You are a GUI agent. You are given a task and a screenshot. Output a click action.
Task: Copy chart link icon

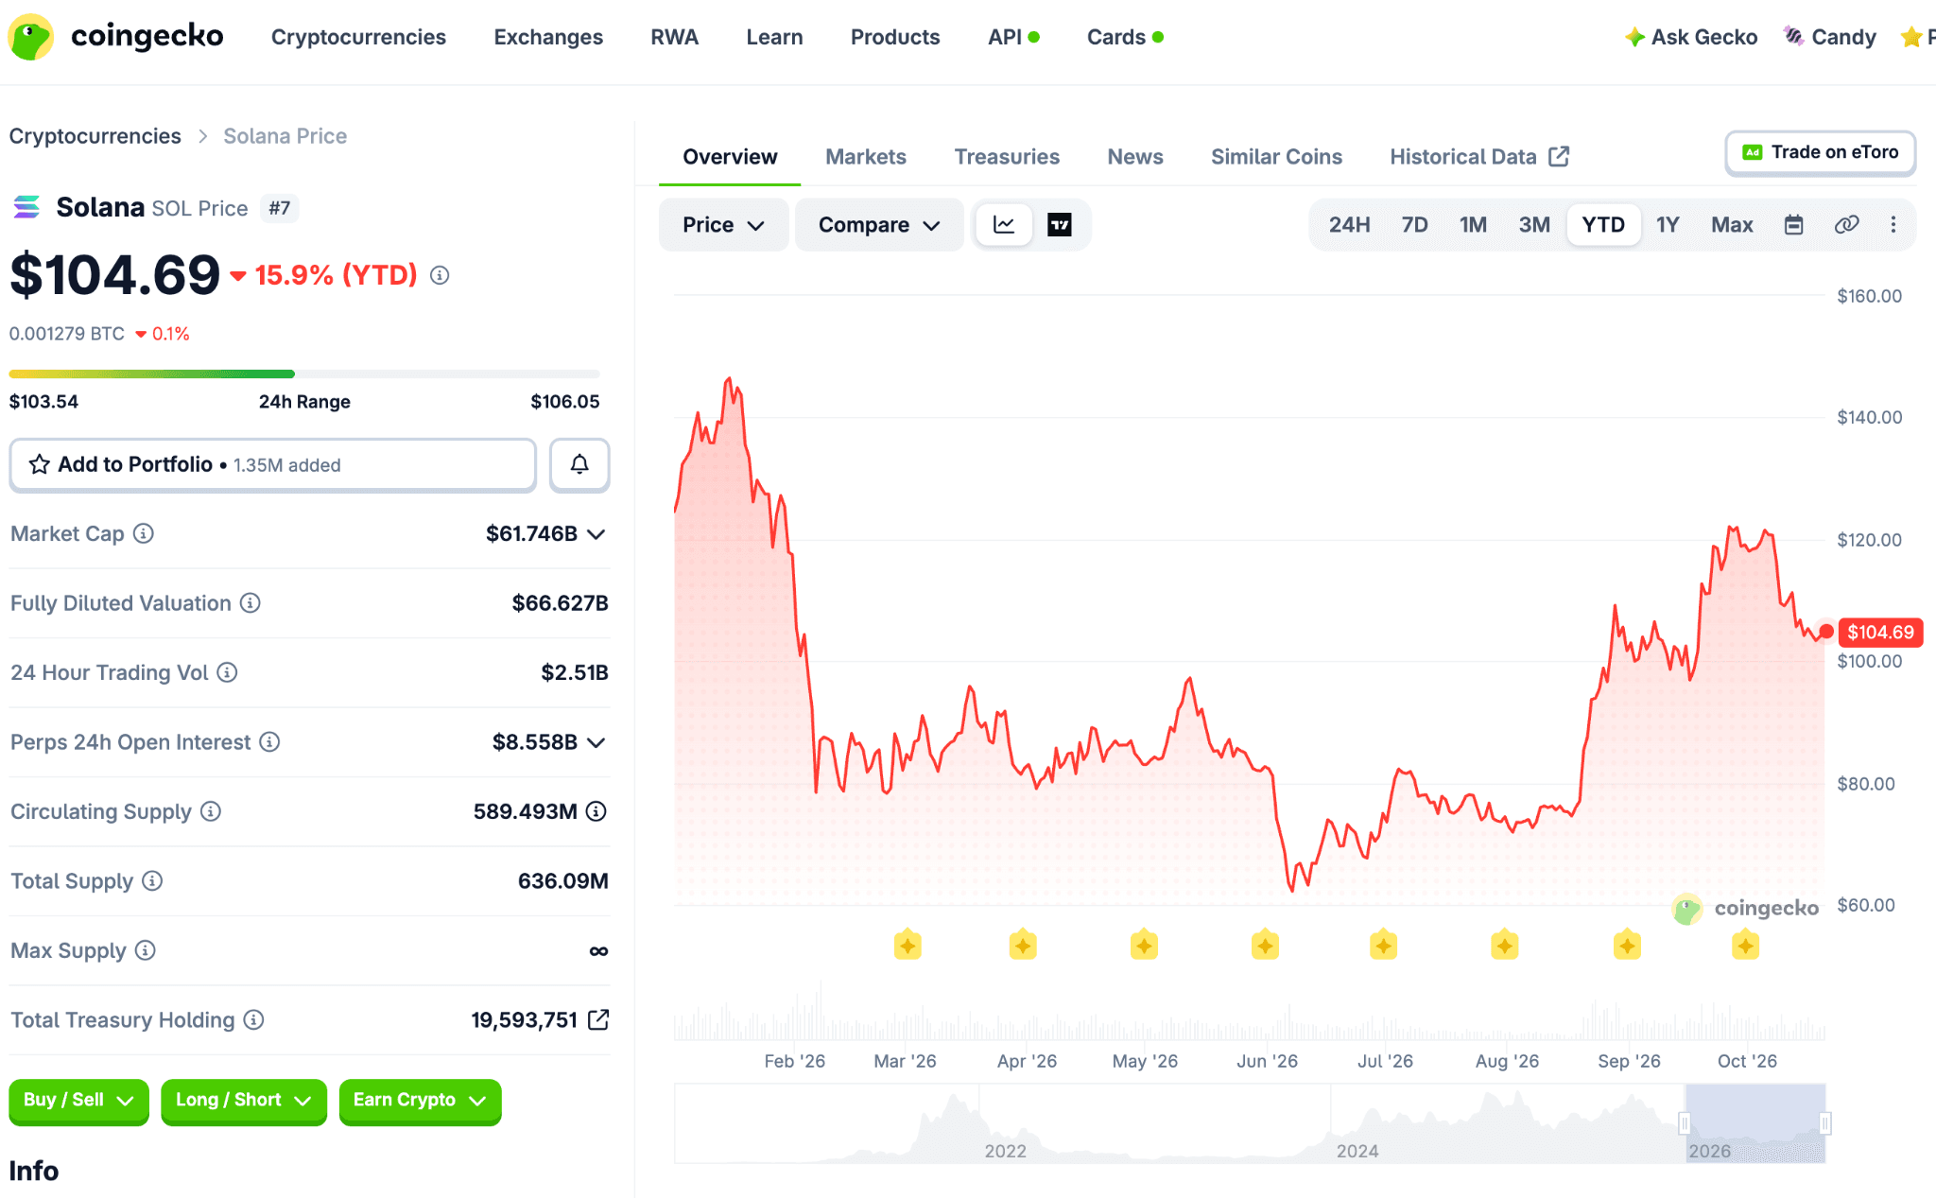coord(1846,225)
